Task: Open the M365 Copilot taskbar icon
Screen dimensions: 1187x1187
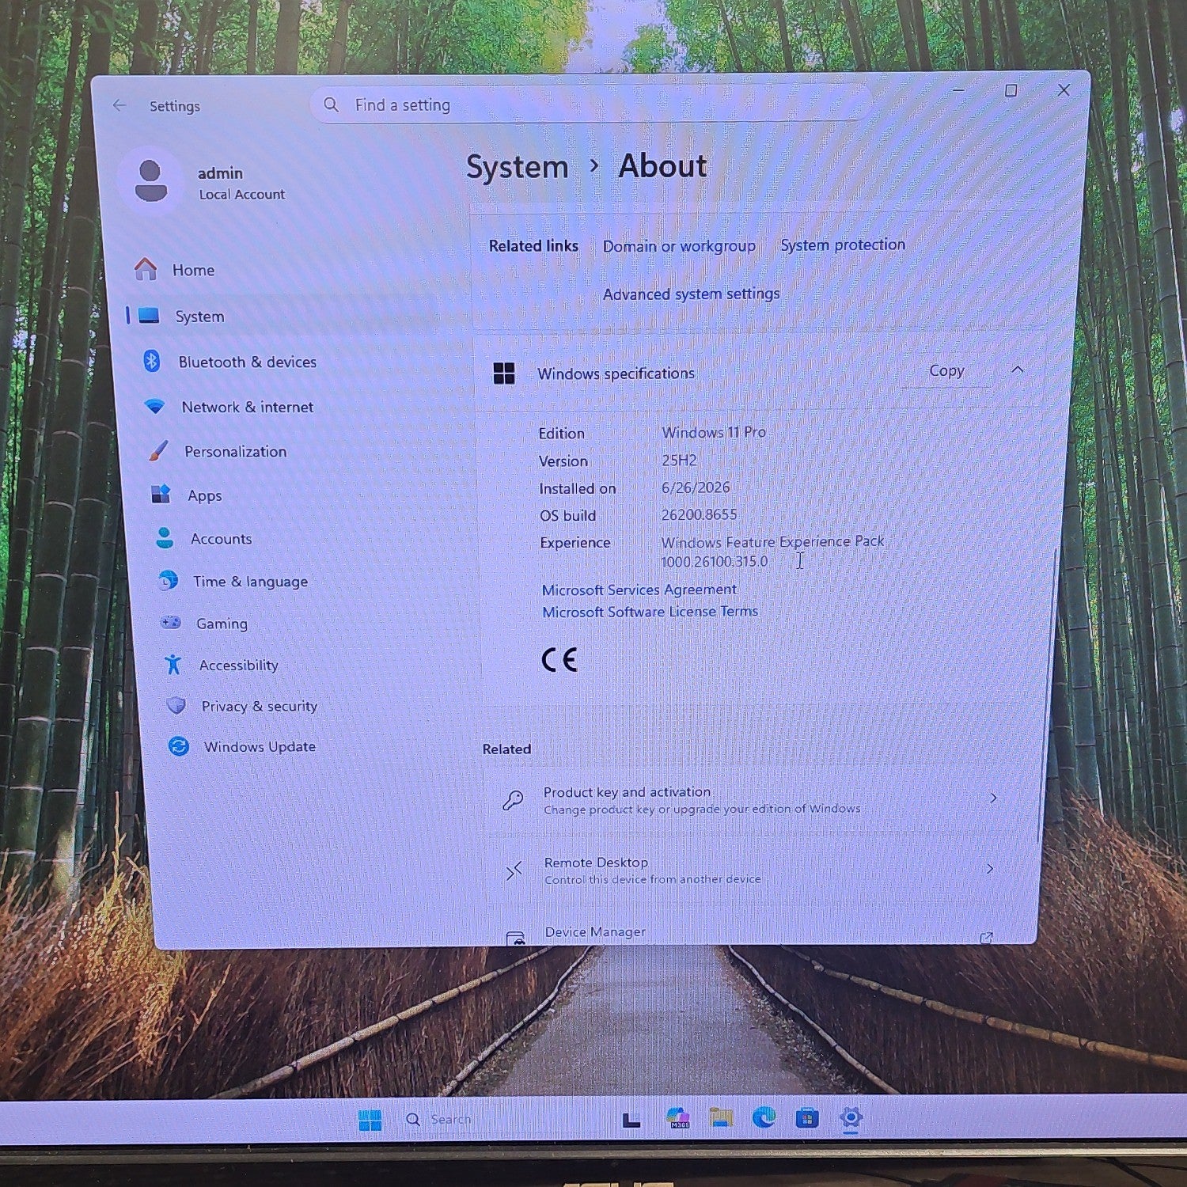Action: tap(678, 1118)
